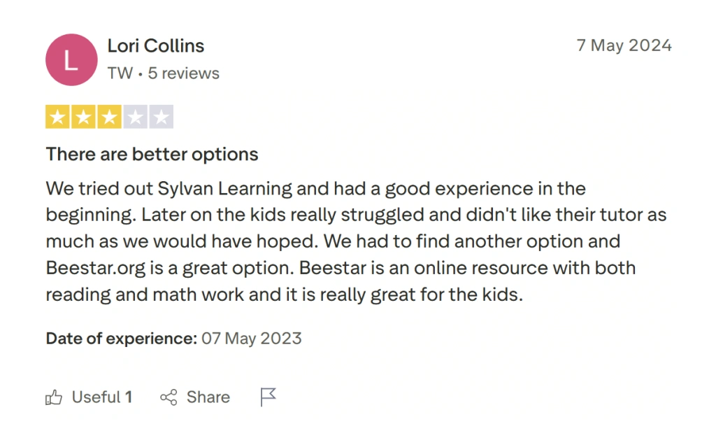
Task: Click the Useful count number
Action: click(x=129, y=397)
